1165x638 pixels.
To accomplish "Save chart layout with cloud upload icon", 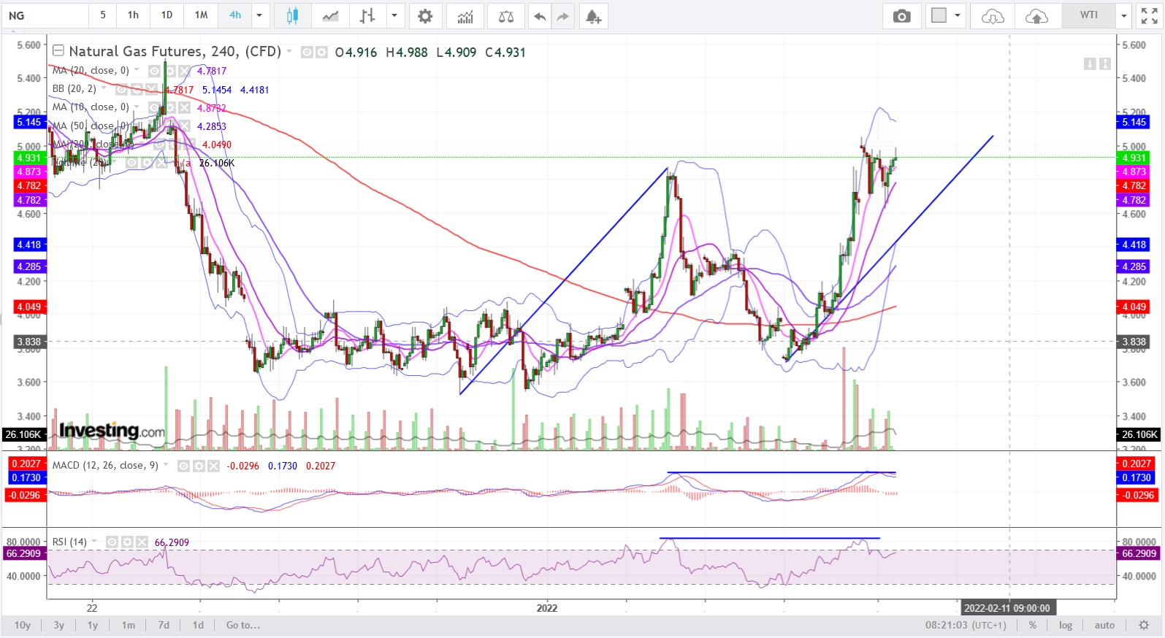I will tap(1036, 16).
